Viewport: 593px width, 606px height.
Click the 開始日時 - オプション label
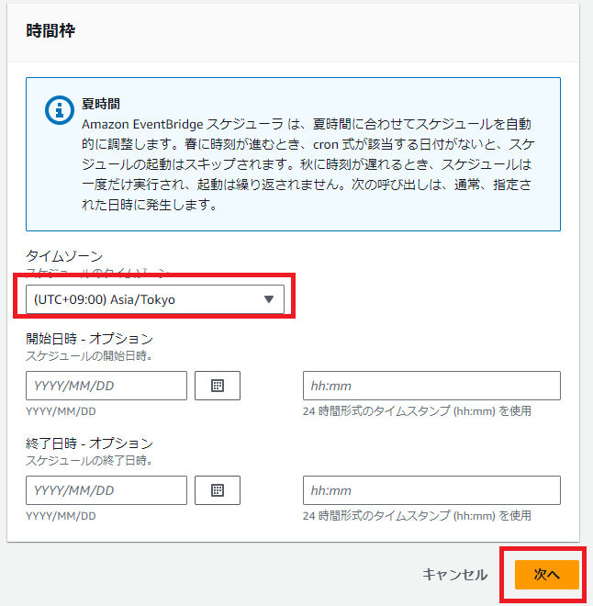click(89, 339)
